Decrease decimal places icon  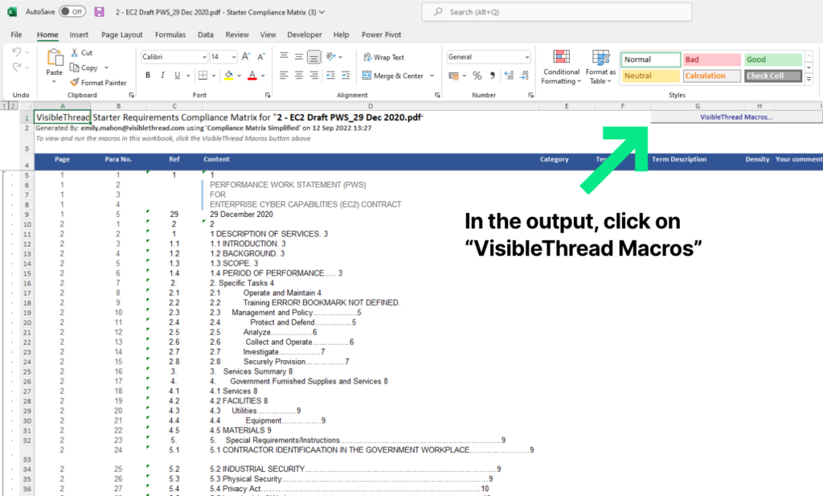coord(524,76)
